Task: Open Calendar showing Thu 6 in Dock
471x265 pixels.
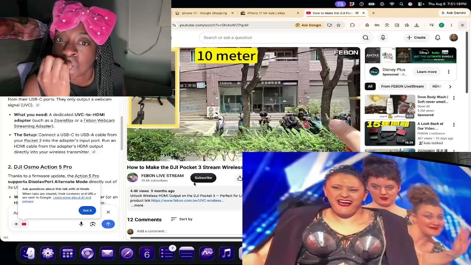Action: [147, 253]
